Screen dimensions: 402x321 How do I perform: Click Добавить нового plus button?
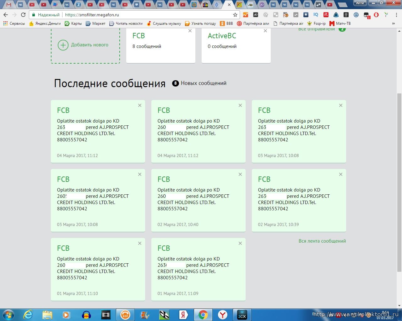63,45
